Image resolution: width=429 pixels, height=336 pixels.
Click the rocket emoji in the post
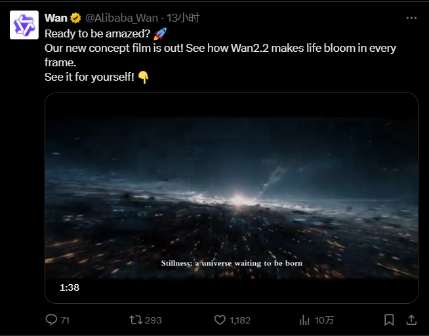[x=161, y=33]
